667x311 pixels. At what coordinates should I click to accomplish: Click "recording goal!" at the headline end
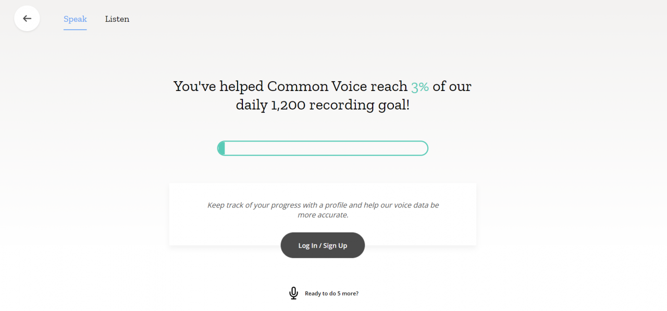(360, 106)
